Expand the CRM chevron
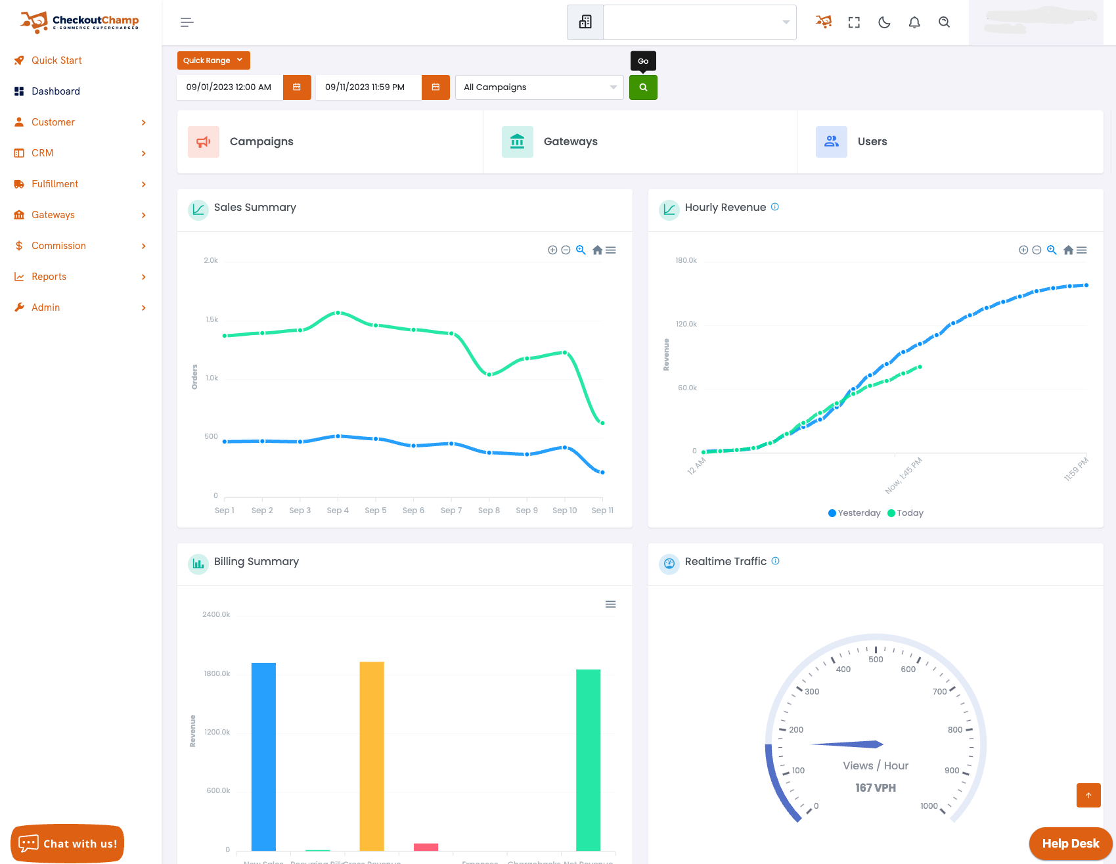Image resolution: width=1116 pixels, height=864 pixels. point(143,154)
